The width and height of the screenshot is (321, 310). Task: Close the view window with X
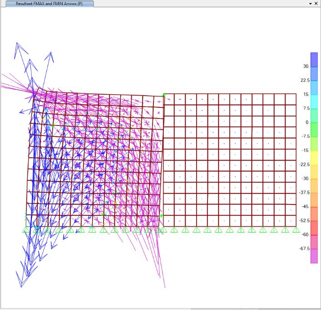316,4
